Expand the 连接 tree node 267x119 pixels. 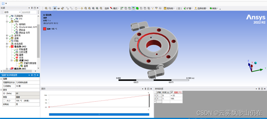[x=7, y=38]
